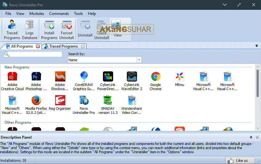Screen dimensions: 261x164
Task: Open the Traced Programs toolbar module
Action: click(x=12, y=30)
